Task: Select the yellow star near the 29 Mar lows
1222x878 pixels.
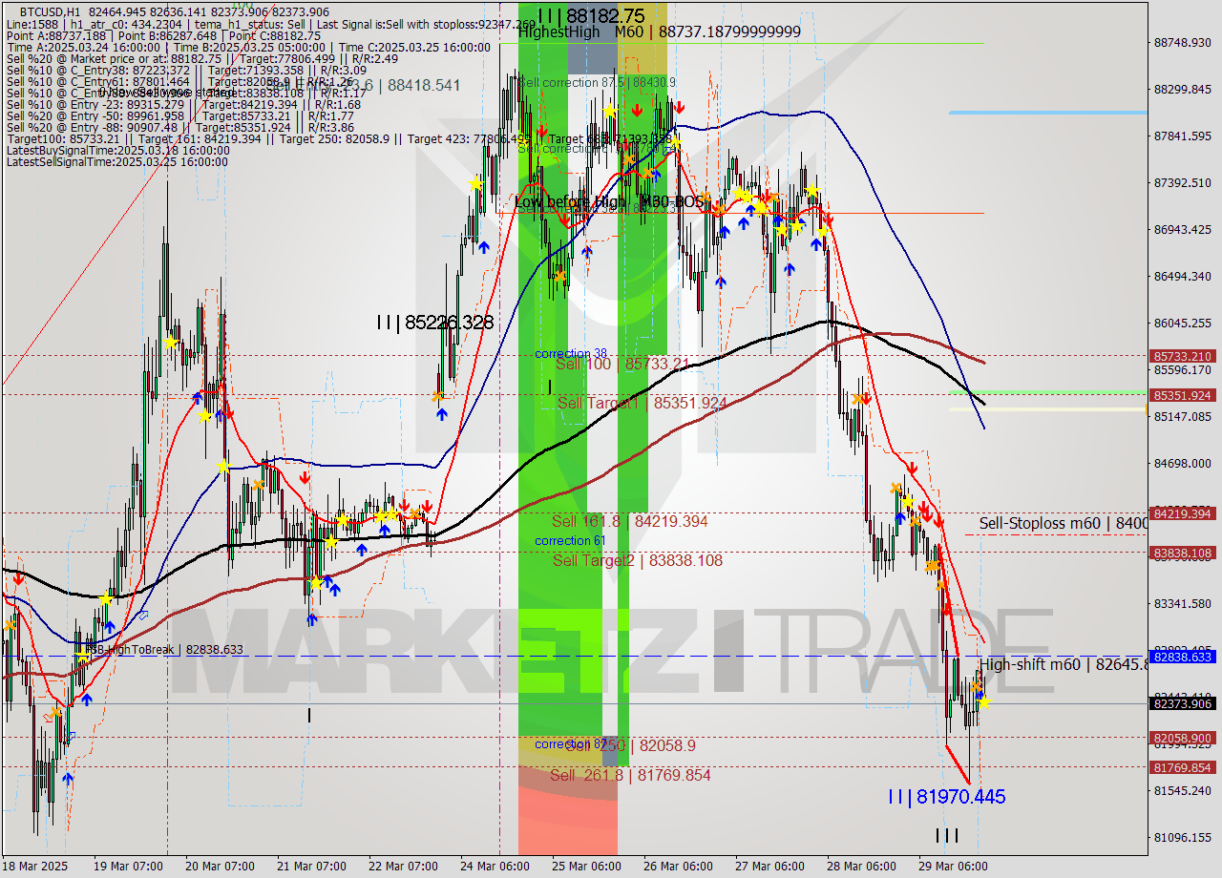Action: pyautogui.click(x=984, y=703)
